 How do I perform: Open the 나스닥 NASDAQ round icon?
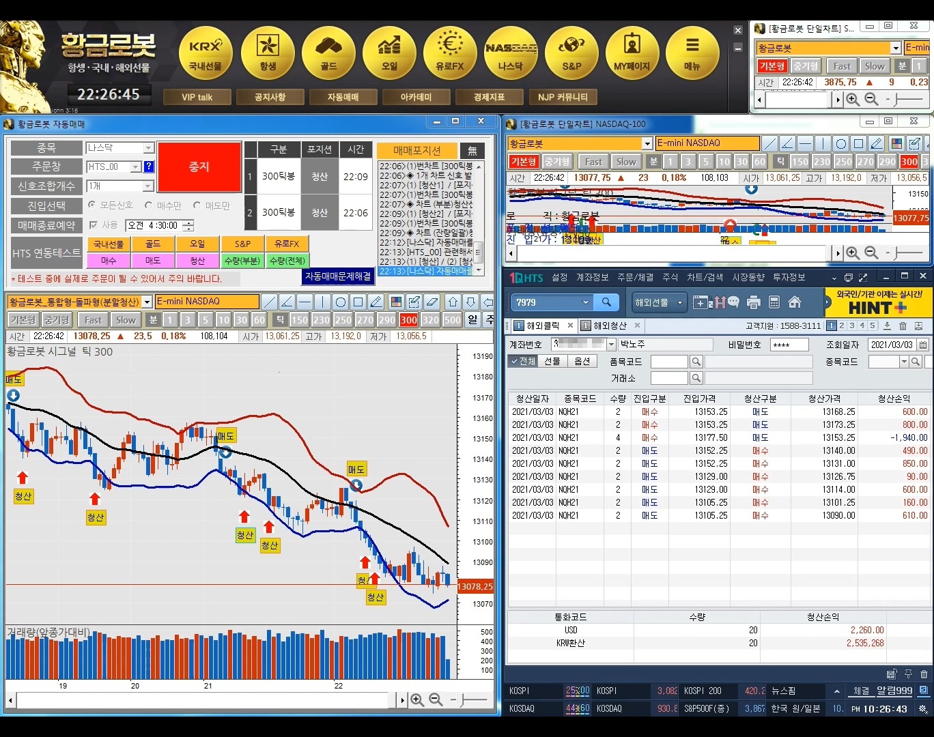(x=511, y=53)
